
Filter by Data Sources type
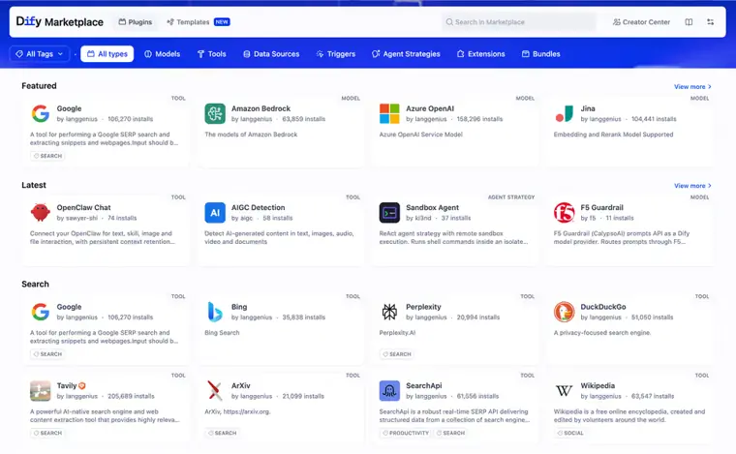pos(271,54)
